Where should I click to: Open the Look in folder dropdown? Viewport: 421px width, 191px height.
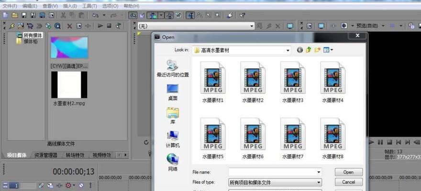pos(288,50)
